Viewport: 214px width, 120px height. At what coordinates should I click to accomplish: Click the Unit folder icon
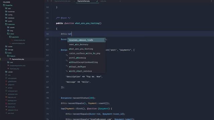[x=8, y=62]
